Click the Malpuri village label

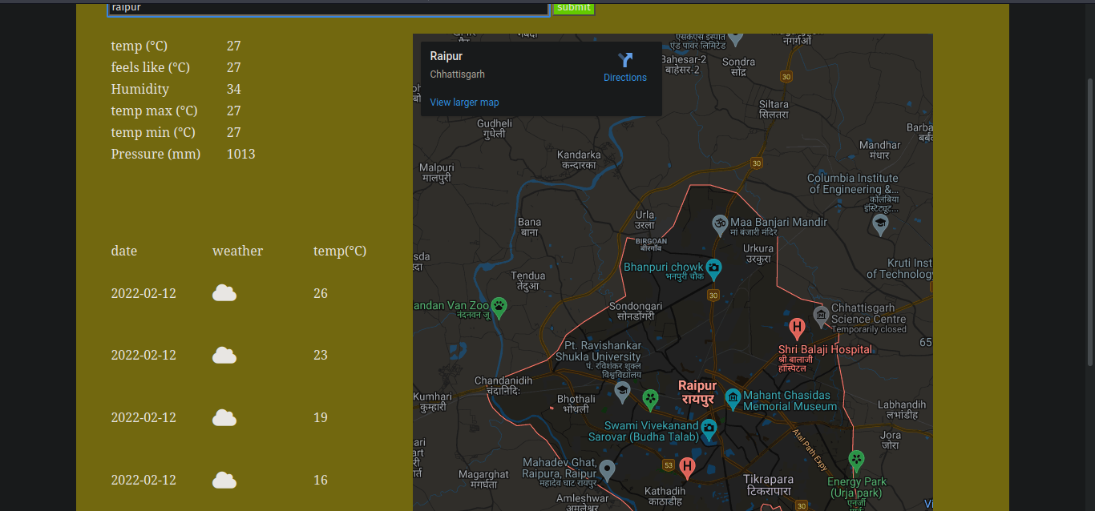point(437,173)
